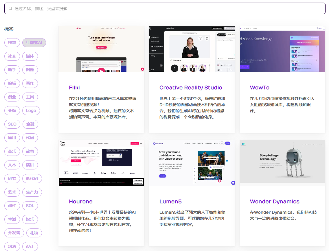Viewport: 329px width, 251px height.
Task: Click the magnifier icon in the search bar
Action: [10, 9]
